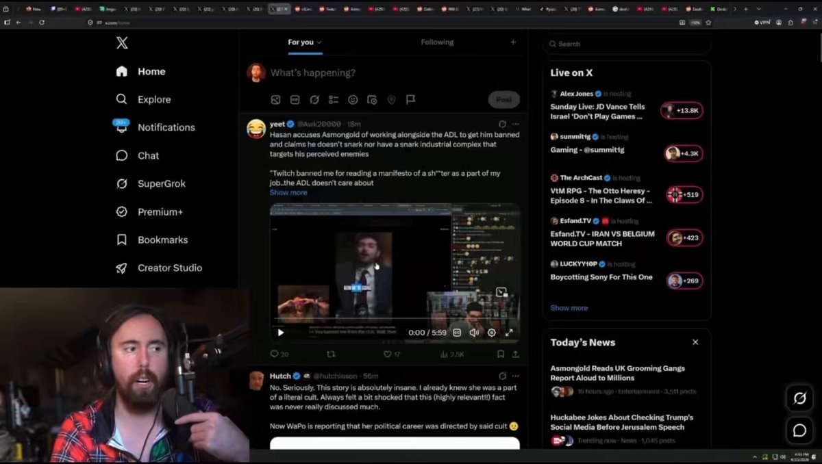Image resolution: width=822 pixels, height=464 pixels.
Task: Go back in the browser
Action: point(18,23)
